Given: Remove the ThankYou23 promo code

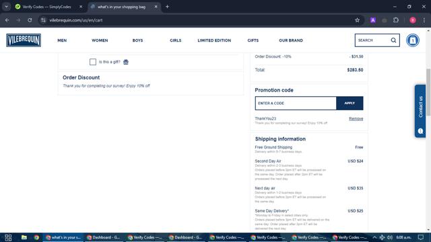Looking at the screenshot, I should (356, 119).
